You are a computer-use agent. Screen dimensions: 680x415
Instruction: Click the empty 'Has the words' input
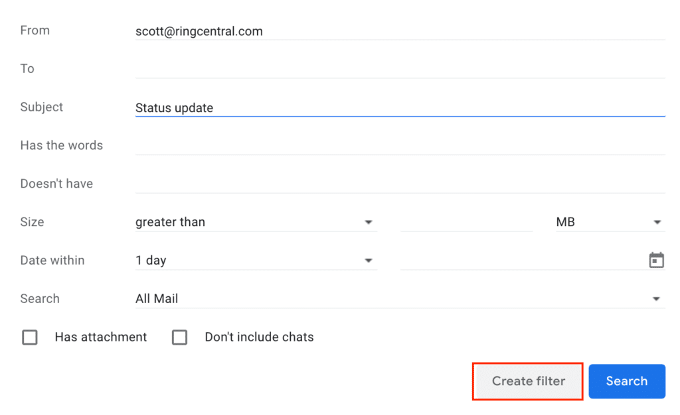[x=400, y=146]
